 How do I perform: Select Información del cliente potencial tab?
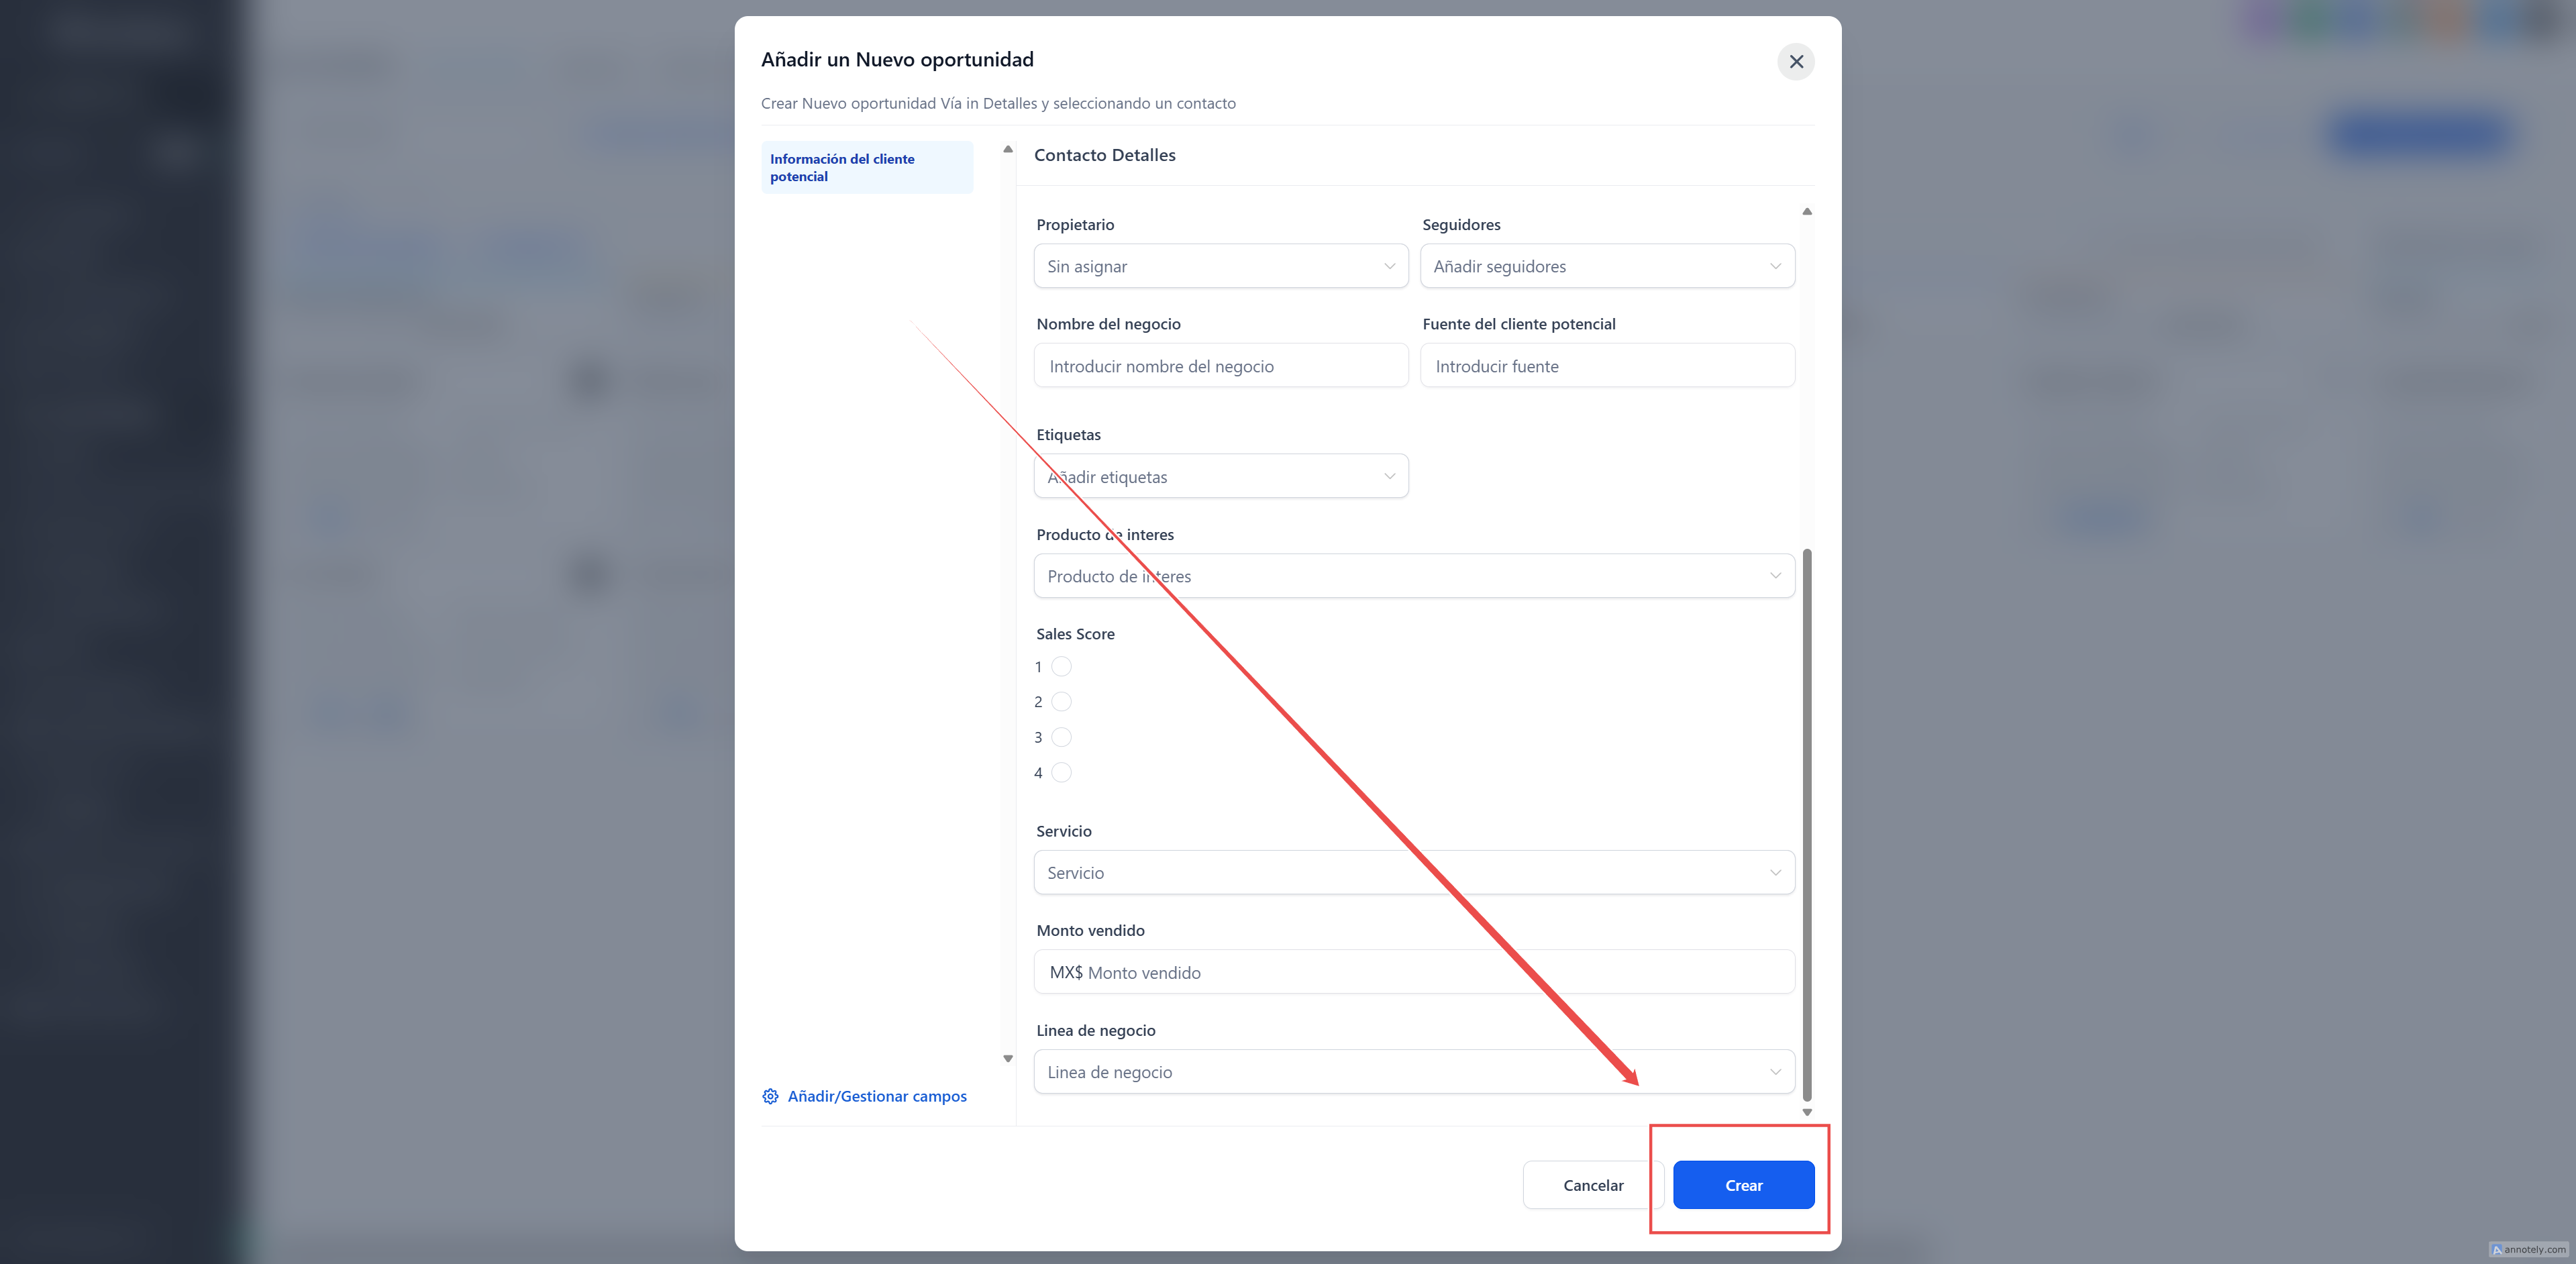click(x=866, y=167)
